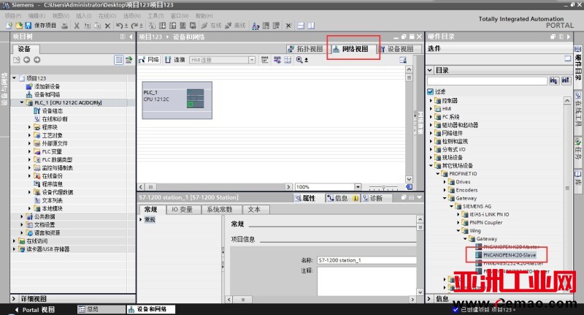
Task: Collapse the 项目树 panel arrow
Action: [131, 37]
